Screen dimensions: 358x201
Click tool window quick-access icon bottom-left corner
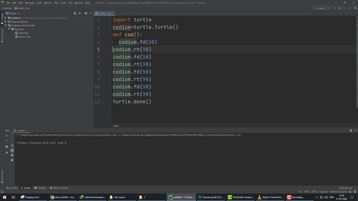(x=2, y=192)
